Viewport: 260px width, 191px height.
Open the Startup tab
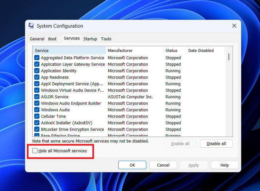click(x=90, y=39)
